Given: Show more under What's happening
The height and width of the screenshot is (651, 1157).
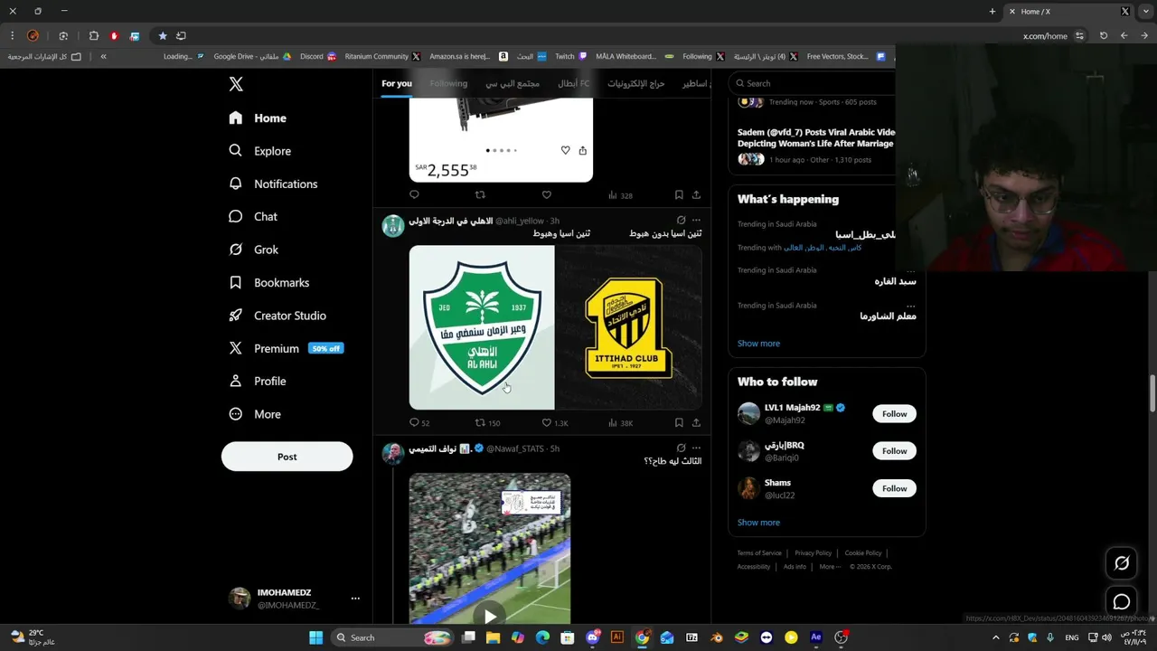Looking at the screenshot, I should (758, 344).
